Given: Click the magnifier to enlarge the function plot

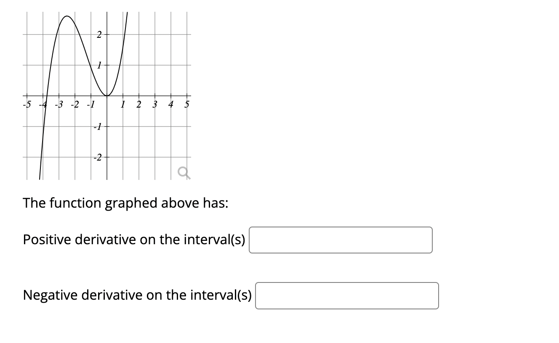Looking at the screenshot, I should (x=184, y=171).
